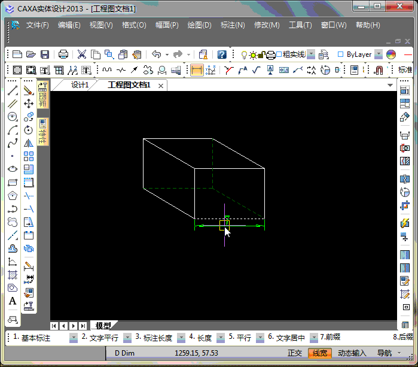Print the drawing using the printer icon
418x367 pixels.
pyautogui.click(x=63, y=54)
